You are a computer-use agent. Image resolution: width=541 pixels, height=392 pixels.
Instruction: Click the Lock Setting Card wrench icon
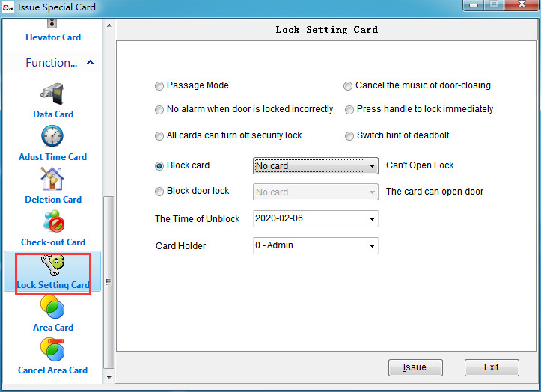point(53,265)
